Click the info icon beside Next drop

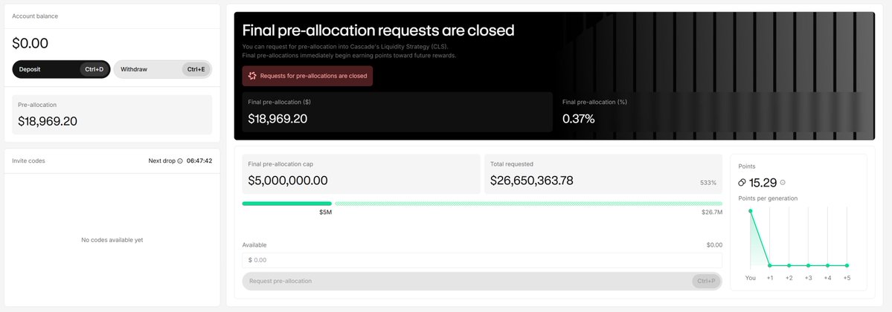180,160
